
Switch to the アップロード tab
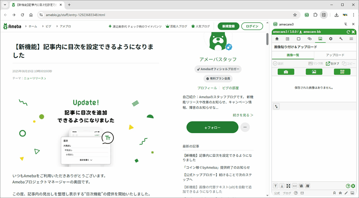tap(335, 55)
